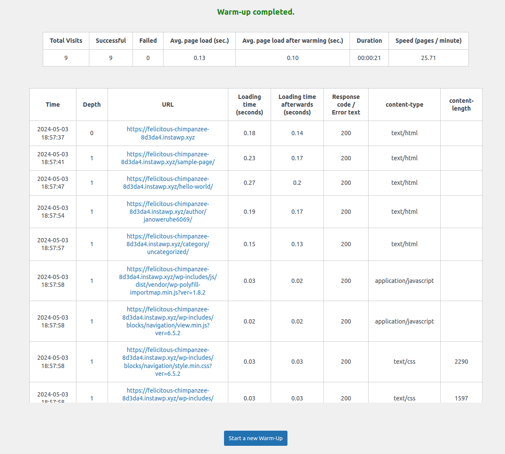
Task: Open the felicitous-chimpanzee homepage link at depth 0
Action: [x=168, y=133]
